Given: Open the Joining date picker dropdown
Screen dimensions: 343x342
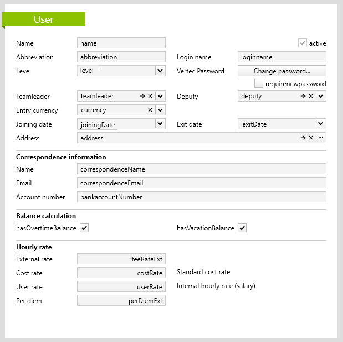Looking at the screenshot, I should pyautogui.click(x=160, y=124).
